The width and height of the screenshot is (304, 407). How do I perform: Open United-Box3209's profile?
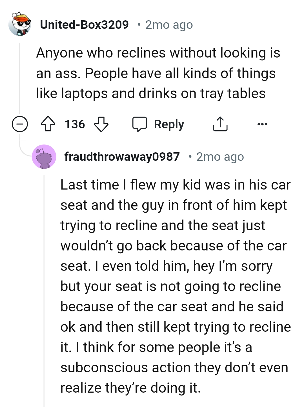point(84,25)
